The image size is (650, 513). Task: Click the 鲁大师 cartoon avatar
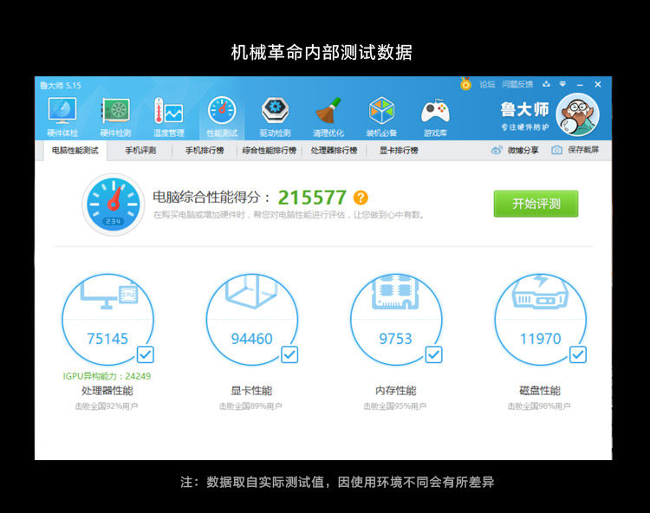[x=577, y=114]
